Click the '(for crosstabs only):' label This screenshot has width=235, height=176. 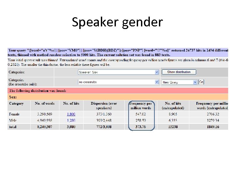tap(23, 84)
